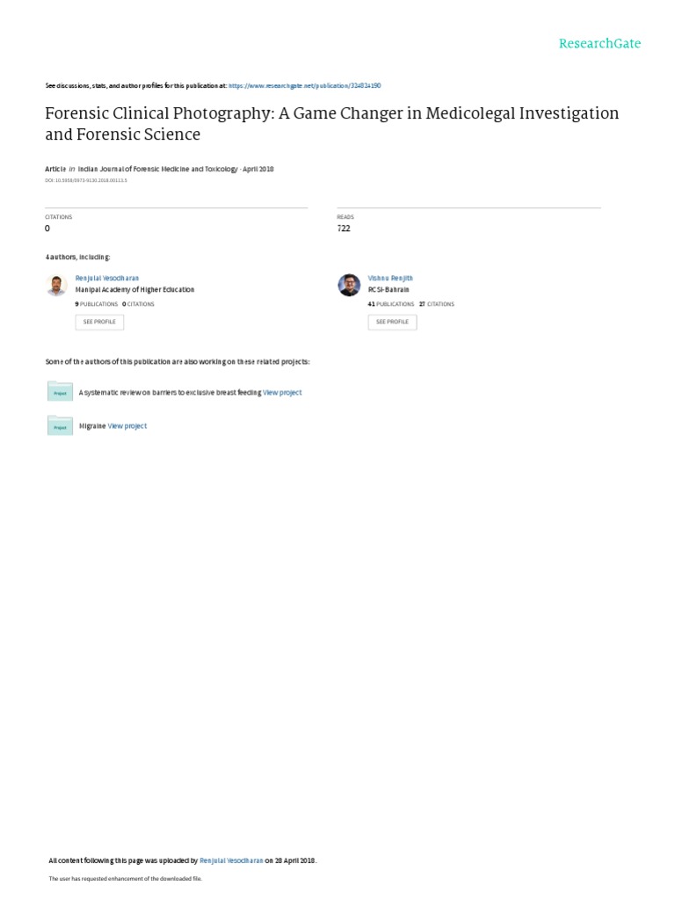Click Vishnu Renjith's profile photo
This screenshot has height=900, width=675.
[x=349, y=285]
